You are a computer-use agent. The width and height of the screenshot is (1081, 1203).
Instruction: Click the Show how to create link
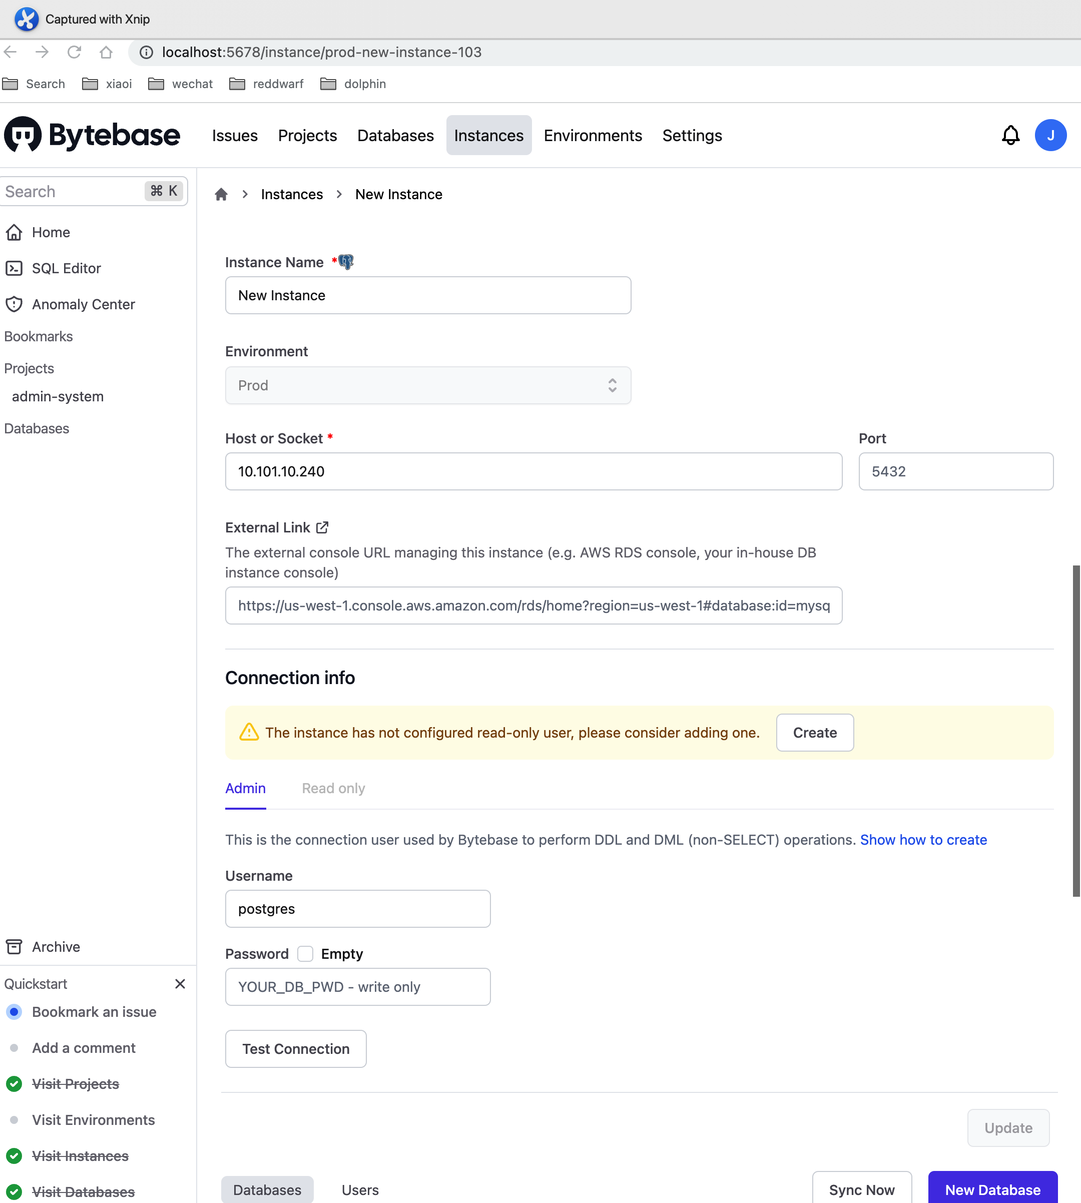click(x=923, y=840)
